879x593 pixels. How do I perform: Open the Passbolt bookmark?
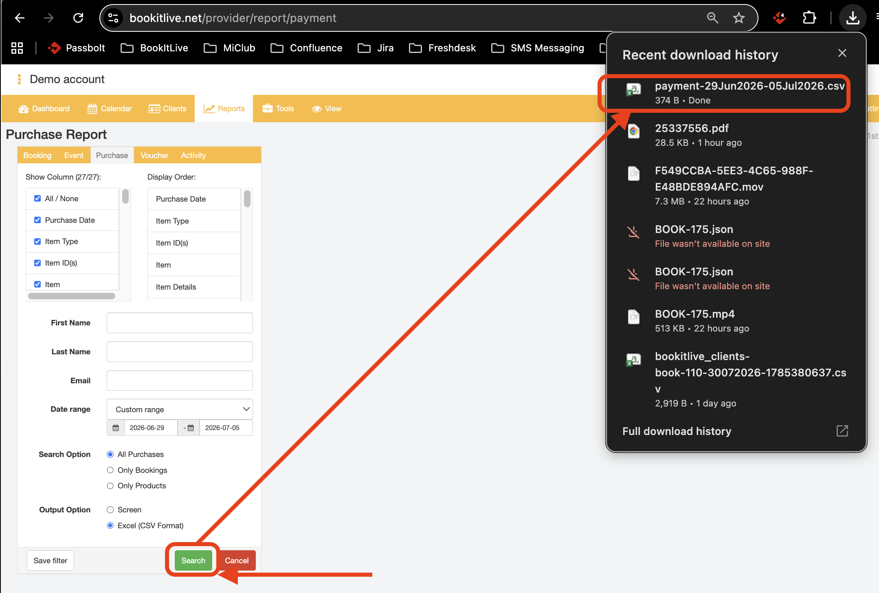(77, 48)
